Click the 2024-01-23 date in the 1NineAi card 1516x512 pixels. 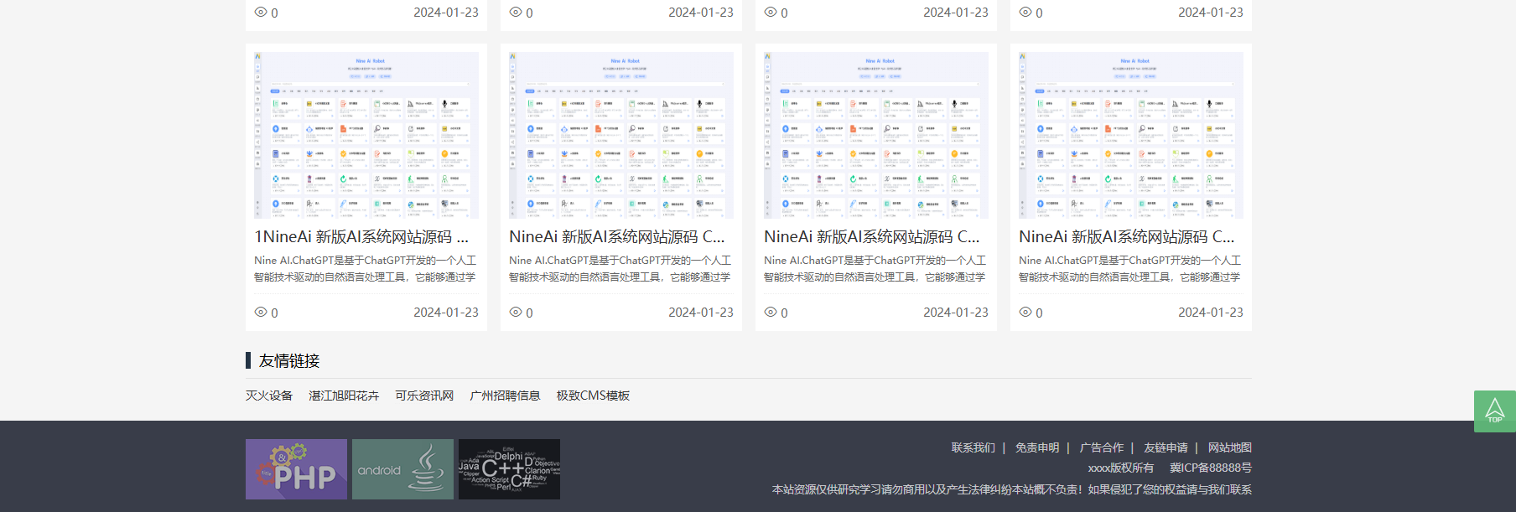click(x=446, y=312)
